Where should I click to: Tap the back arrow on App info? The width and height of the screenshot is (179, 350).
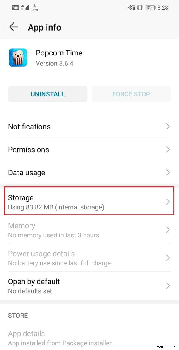click(13, 27)
